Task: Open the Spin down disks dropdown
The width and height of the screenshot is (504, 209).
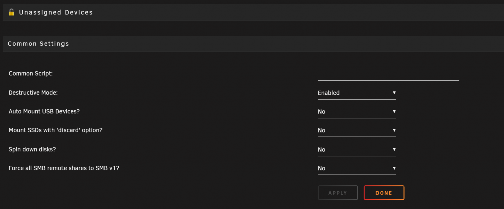Action: click(x=356, y=150)
